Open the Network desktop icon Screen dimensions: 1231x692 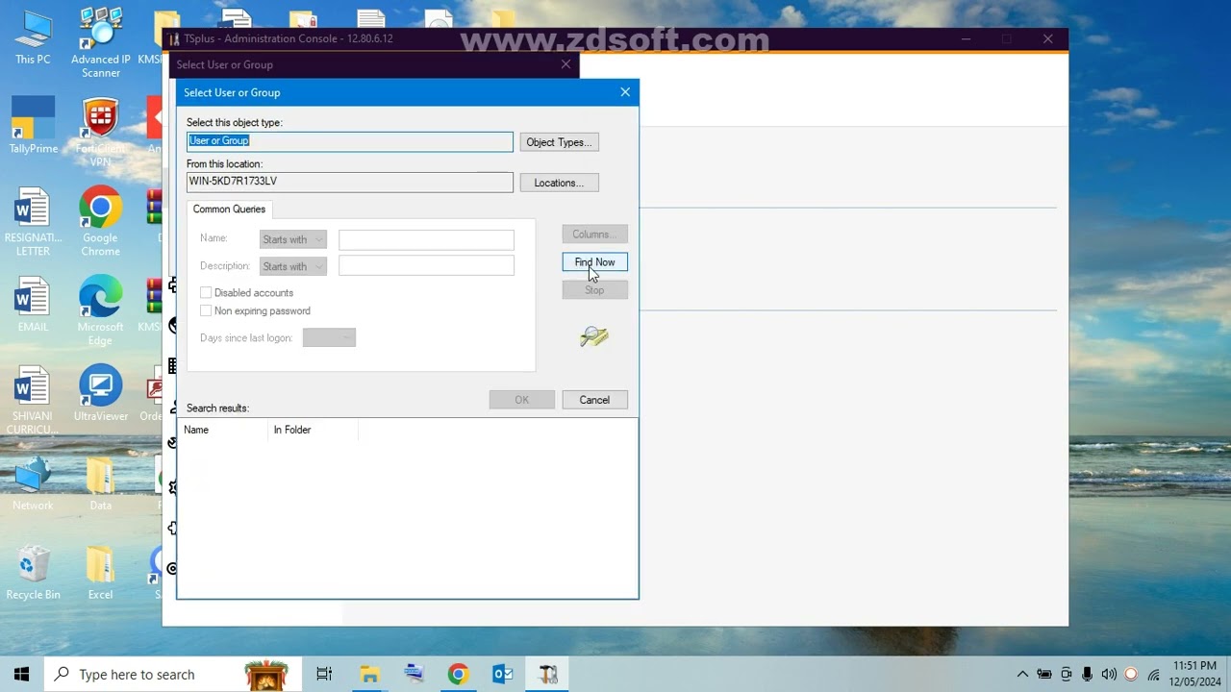click(x=33, y=483)
